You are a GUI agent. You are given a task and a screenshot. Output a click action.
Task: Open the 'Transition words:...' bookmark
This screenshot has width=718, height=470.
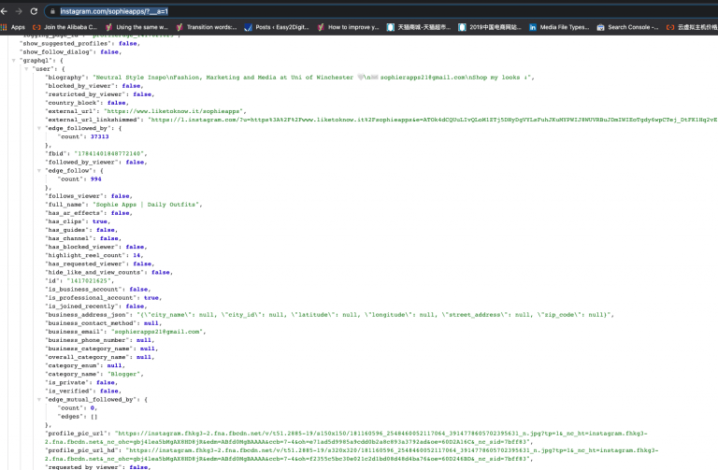point(207,27)
